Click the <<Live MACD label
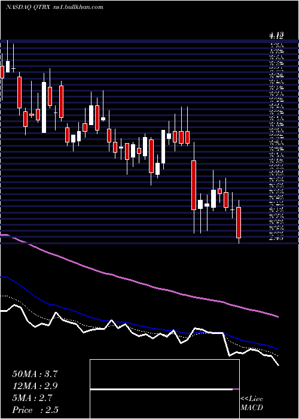 pos(252,403)
